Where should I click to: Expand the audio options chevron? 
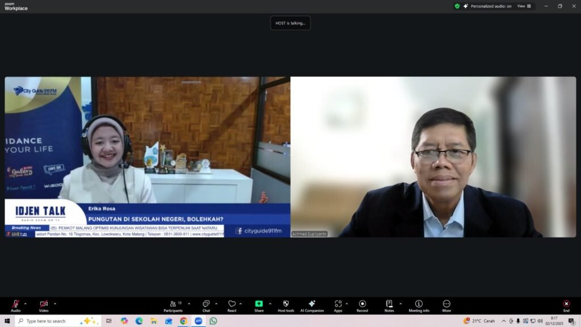click(x=26, y=304)
